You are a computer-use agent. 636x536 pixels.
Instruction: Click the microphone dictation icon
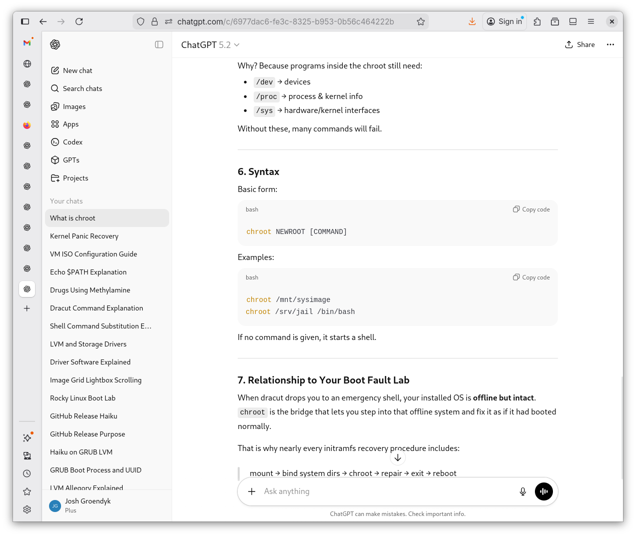522,491
